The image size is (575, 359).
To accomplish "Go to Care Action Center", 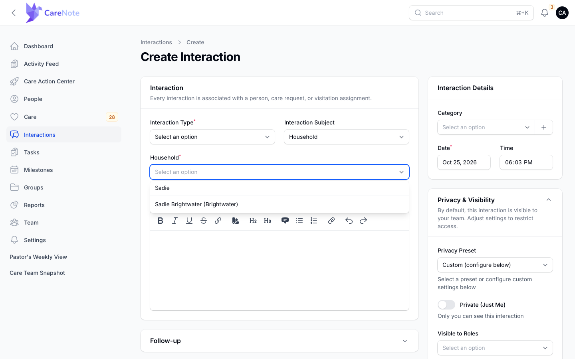I will (x=64, y=81).
